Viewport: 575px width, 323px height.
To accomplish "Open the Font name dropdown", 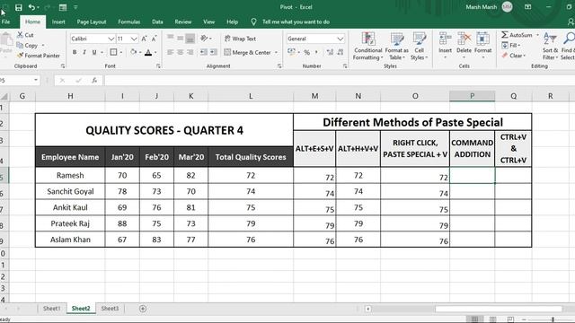I will click(x=111, y=39).
